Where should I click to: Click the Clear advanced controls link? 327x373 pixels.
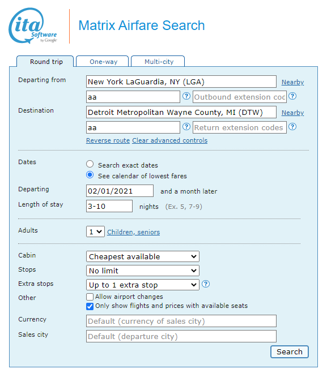pos(170,140)
